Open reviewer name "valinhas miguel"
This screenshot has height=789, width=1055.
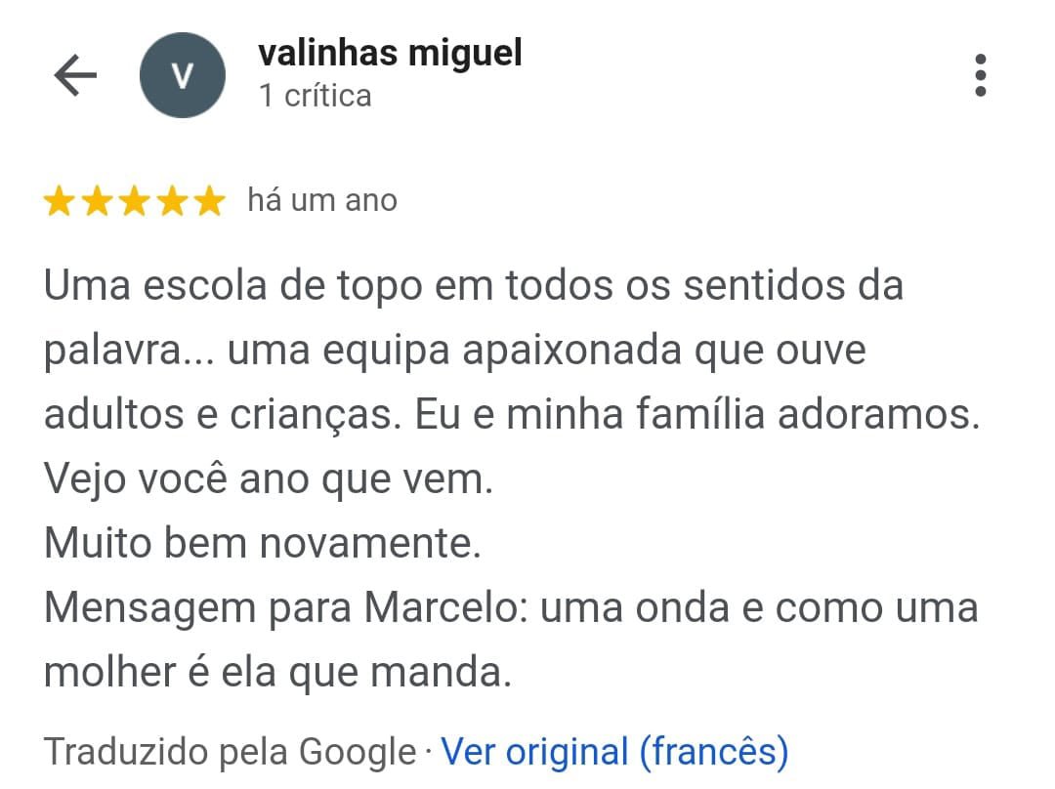[390, 53]
